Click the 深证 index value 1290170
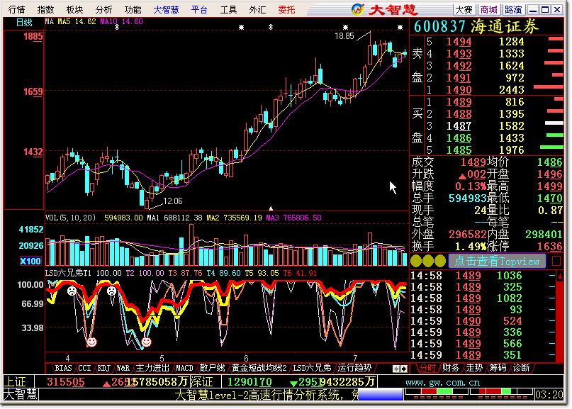This screenshot has width=572, height=409. pos(249,382)
